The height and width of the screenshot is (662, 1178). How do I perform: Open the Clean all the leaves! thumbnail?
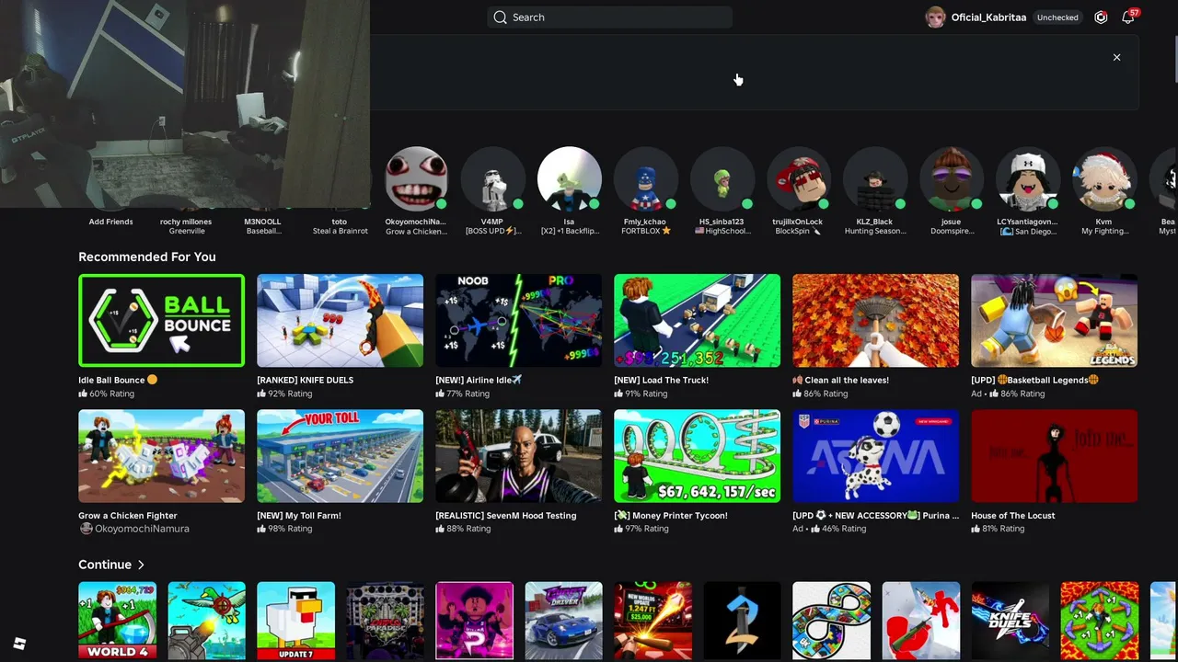pyautogui.click(x=876, y=321)
